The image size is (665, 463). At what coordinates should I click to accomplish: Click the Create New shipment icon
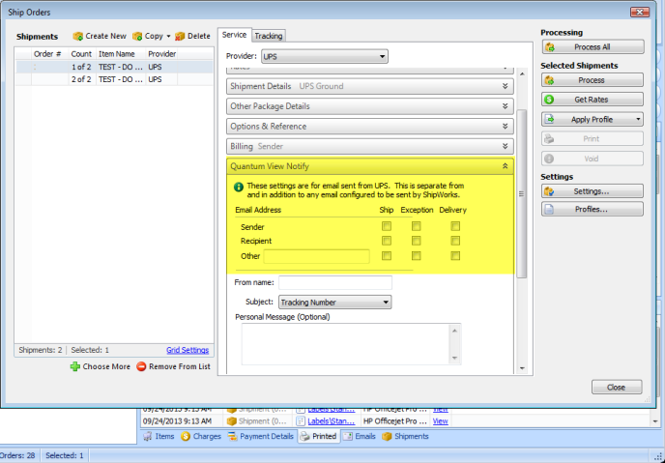78,36
